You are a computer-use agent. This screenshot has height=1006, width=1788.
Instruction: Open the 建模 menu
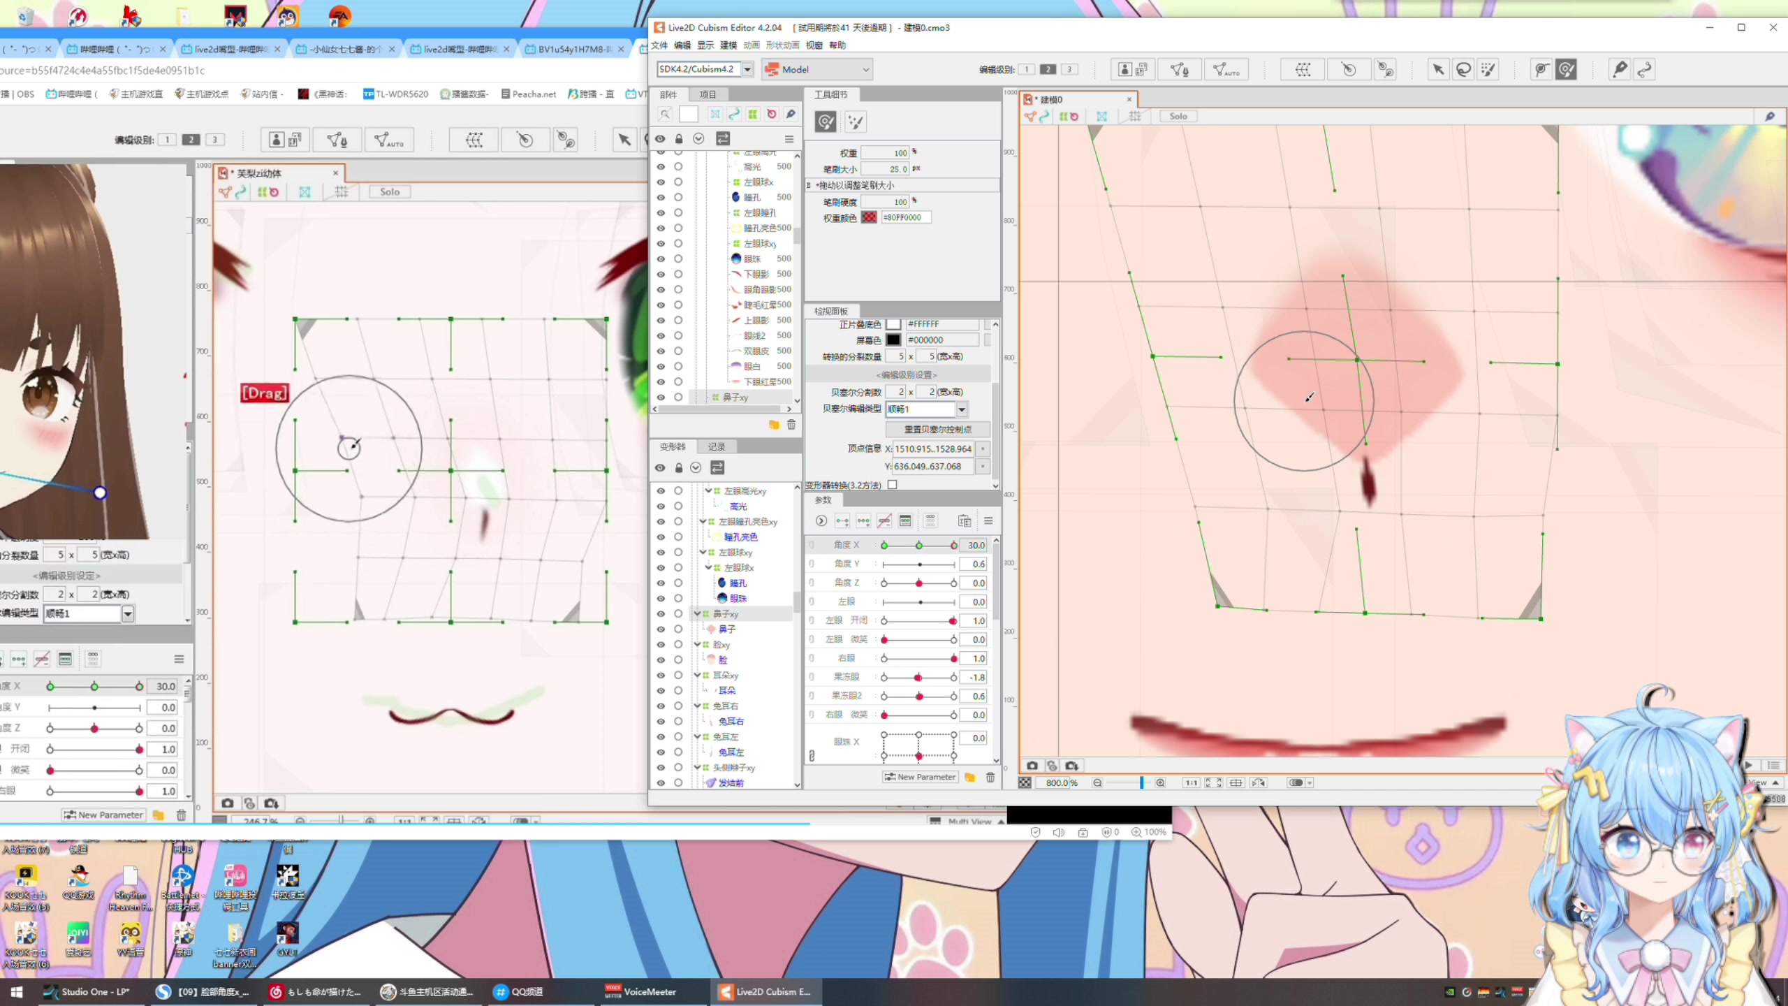coord(728,45)
